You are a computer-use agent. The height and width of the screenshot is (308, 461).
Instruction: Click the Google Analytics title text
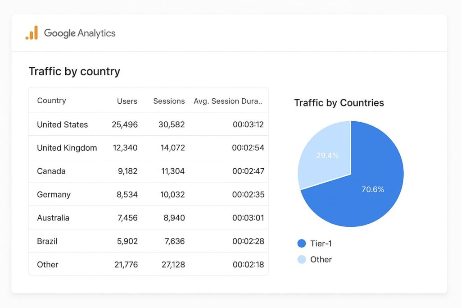pyautogui.click(x=80, y=33)
